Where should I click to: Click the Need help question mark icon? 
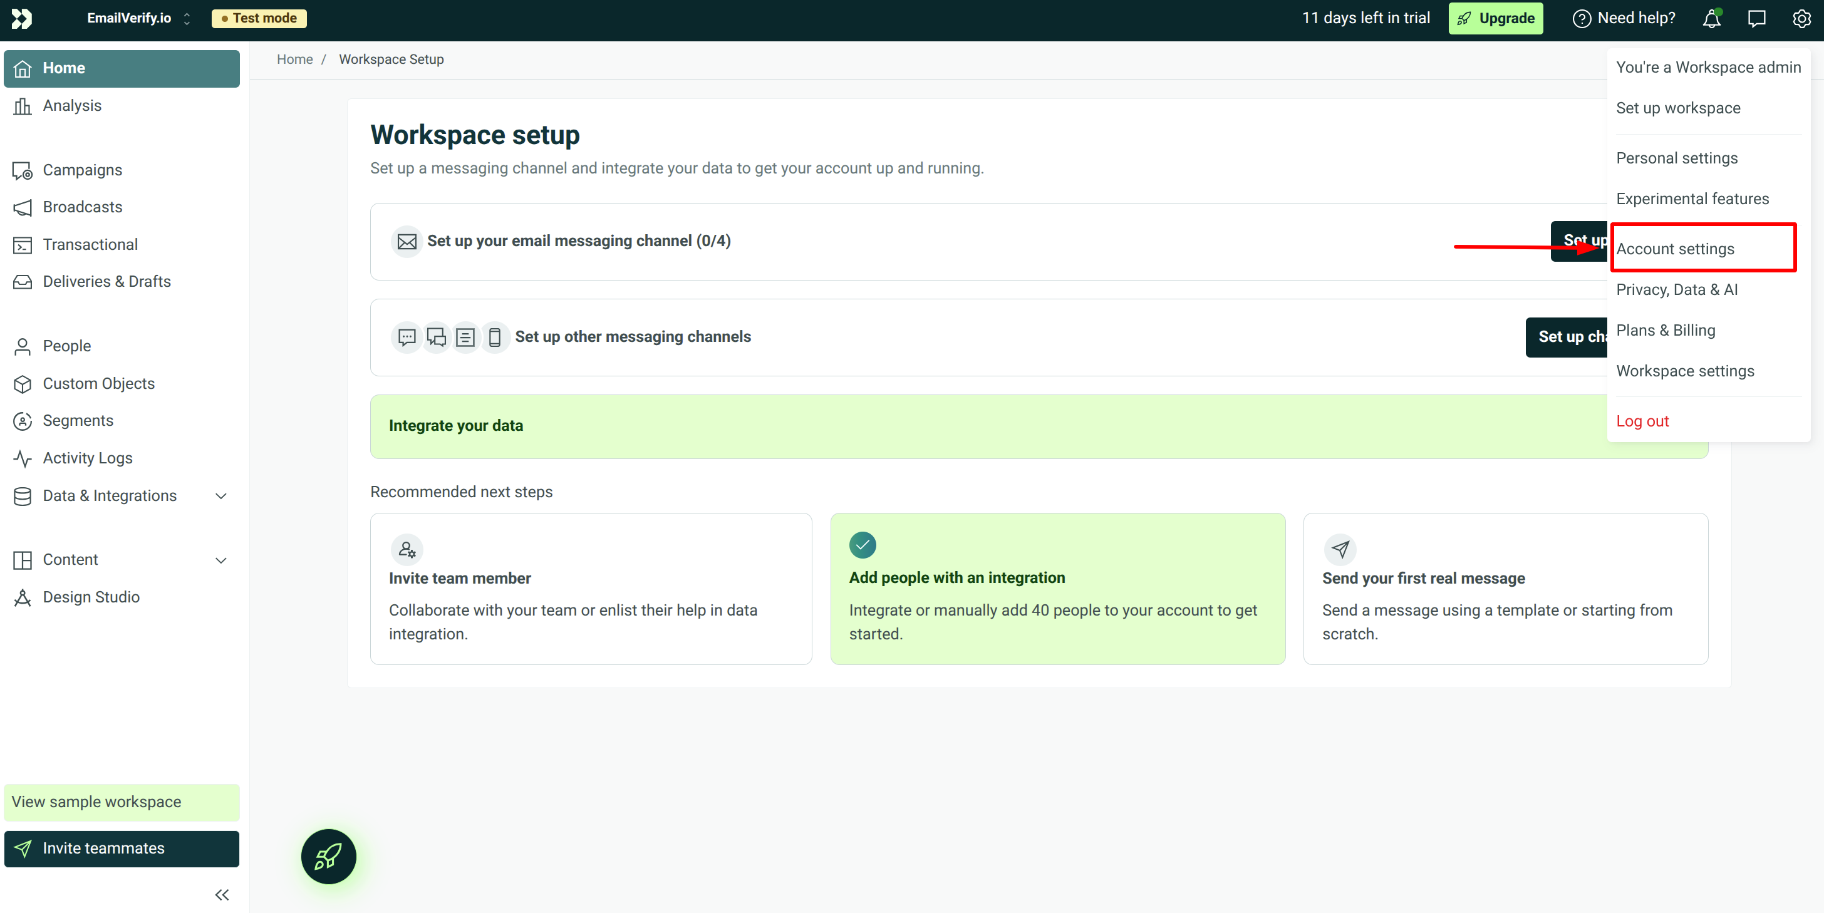pyautogui.click(x=1581, y=18)
